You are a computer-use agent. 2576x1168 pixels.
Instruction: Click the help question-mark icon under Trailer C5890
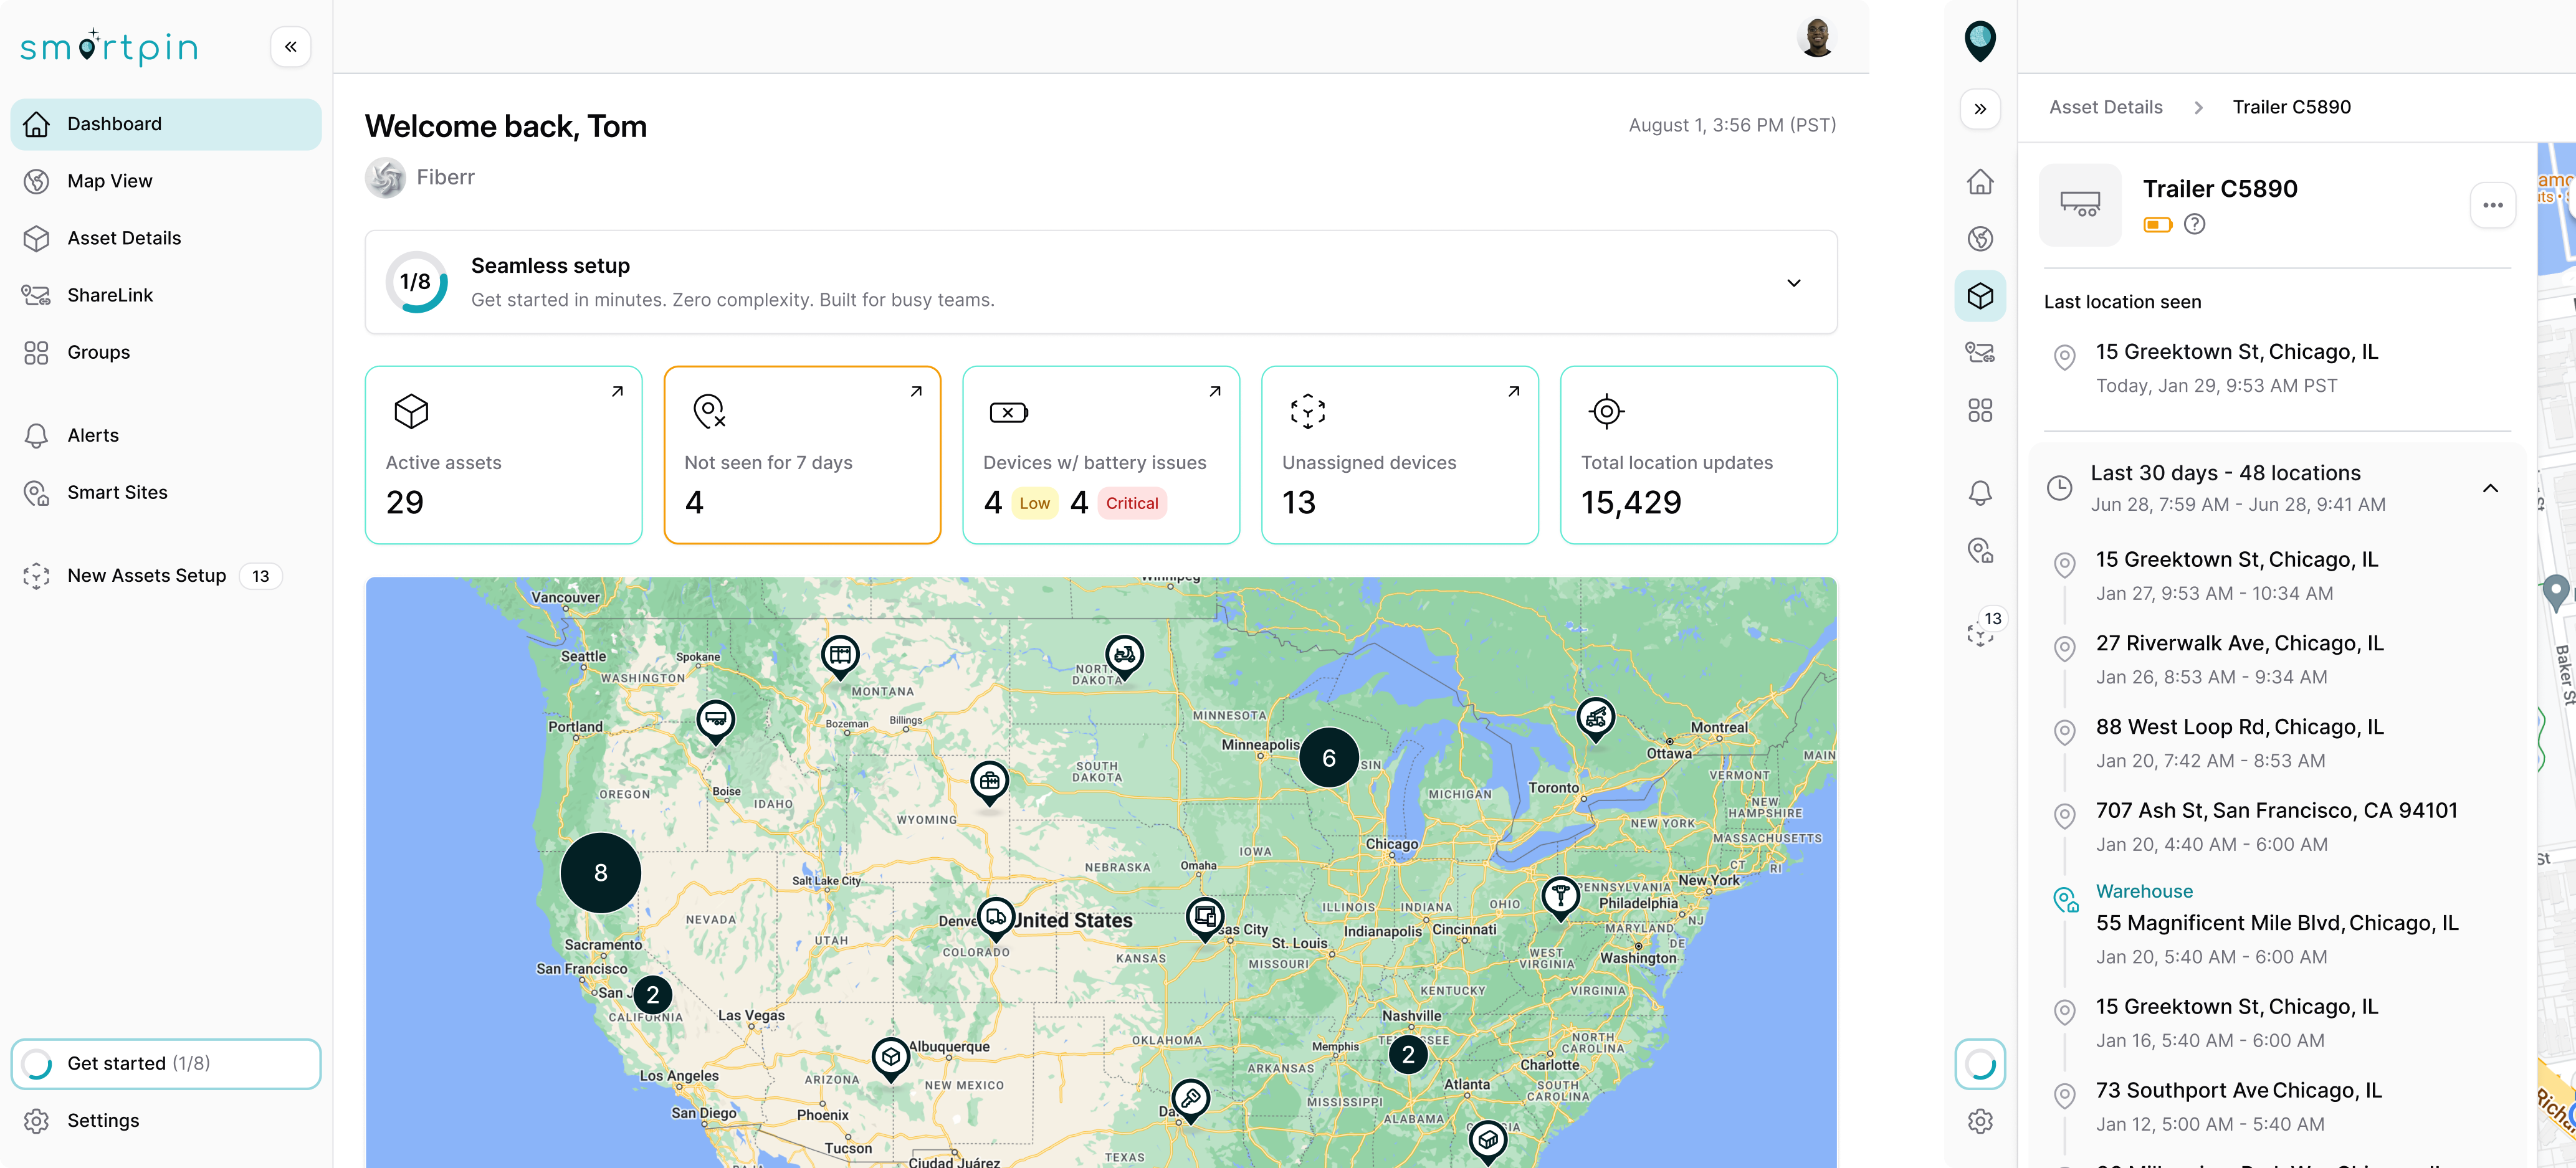(2194, 224)
